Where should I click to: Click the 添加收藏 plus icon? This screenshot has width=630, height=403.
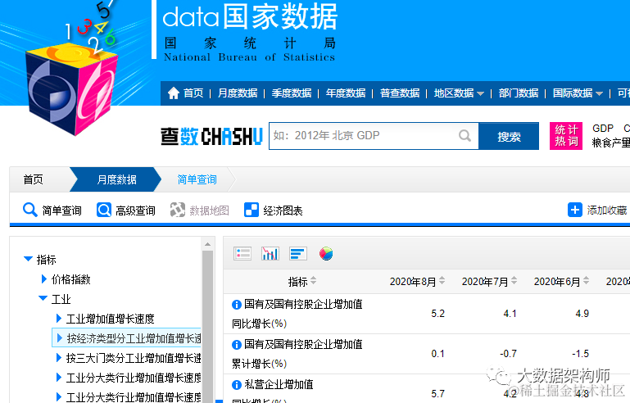[x=574, y=210]
